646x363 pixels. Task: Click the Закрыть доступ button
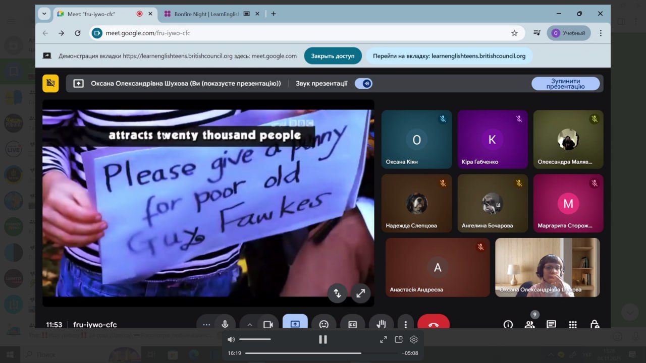pos(333,56)
